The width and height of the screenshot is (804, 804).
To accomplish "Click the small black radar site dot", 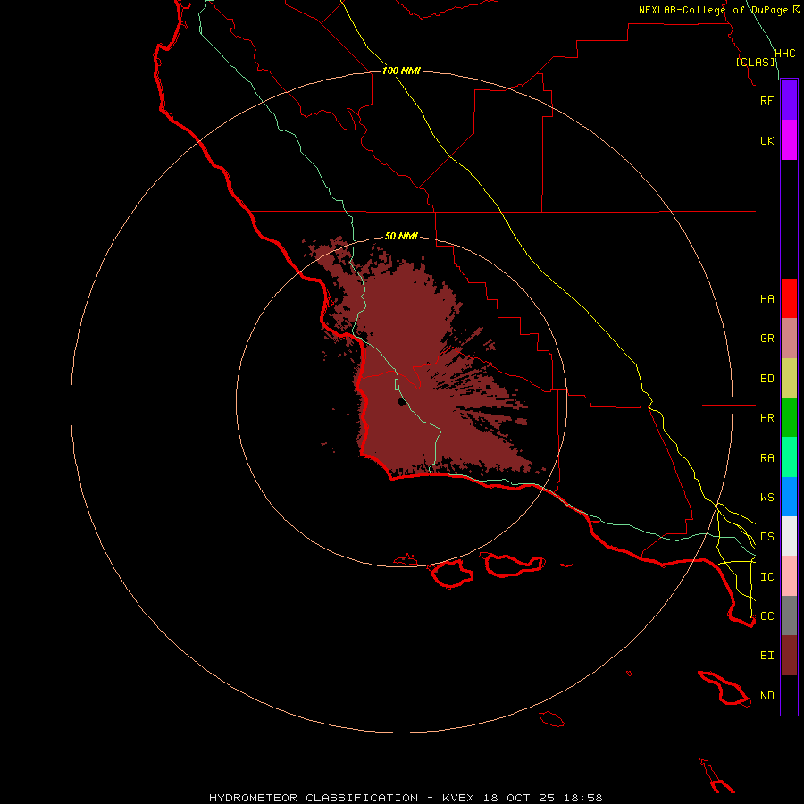I will coord(401,401).
